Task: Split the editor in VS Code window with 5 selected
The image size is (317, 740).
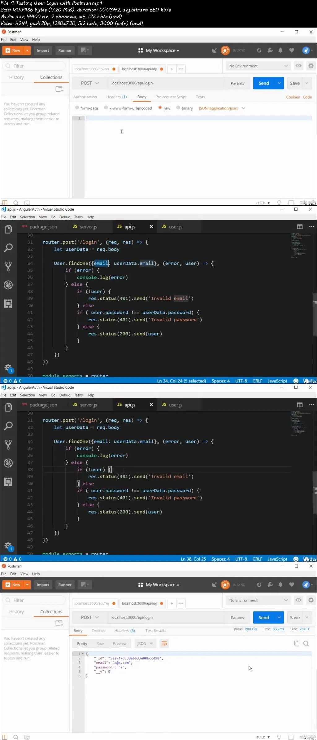Action: click(300, 227)
